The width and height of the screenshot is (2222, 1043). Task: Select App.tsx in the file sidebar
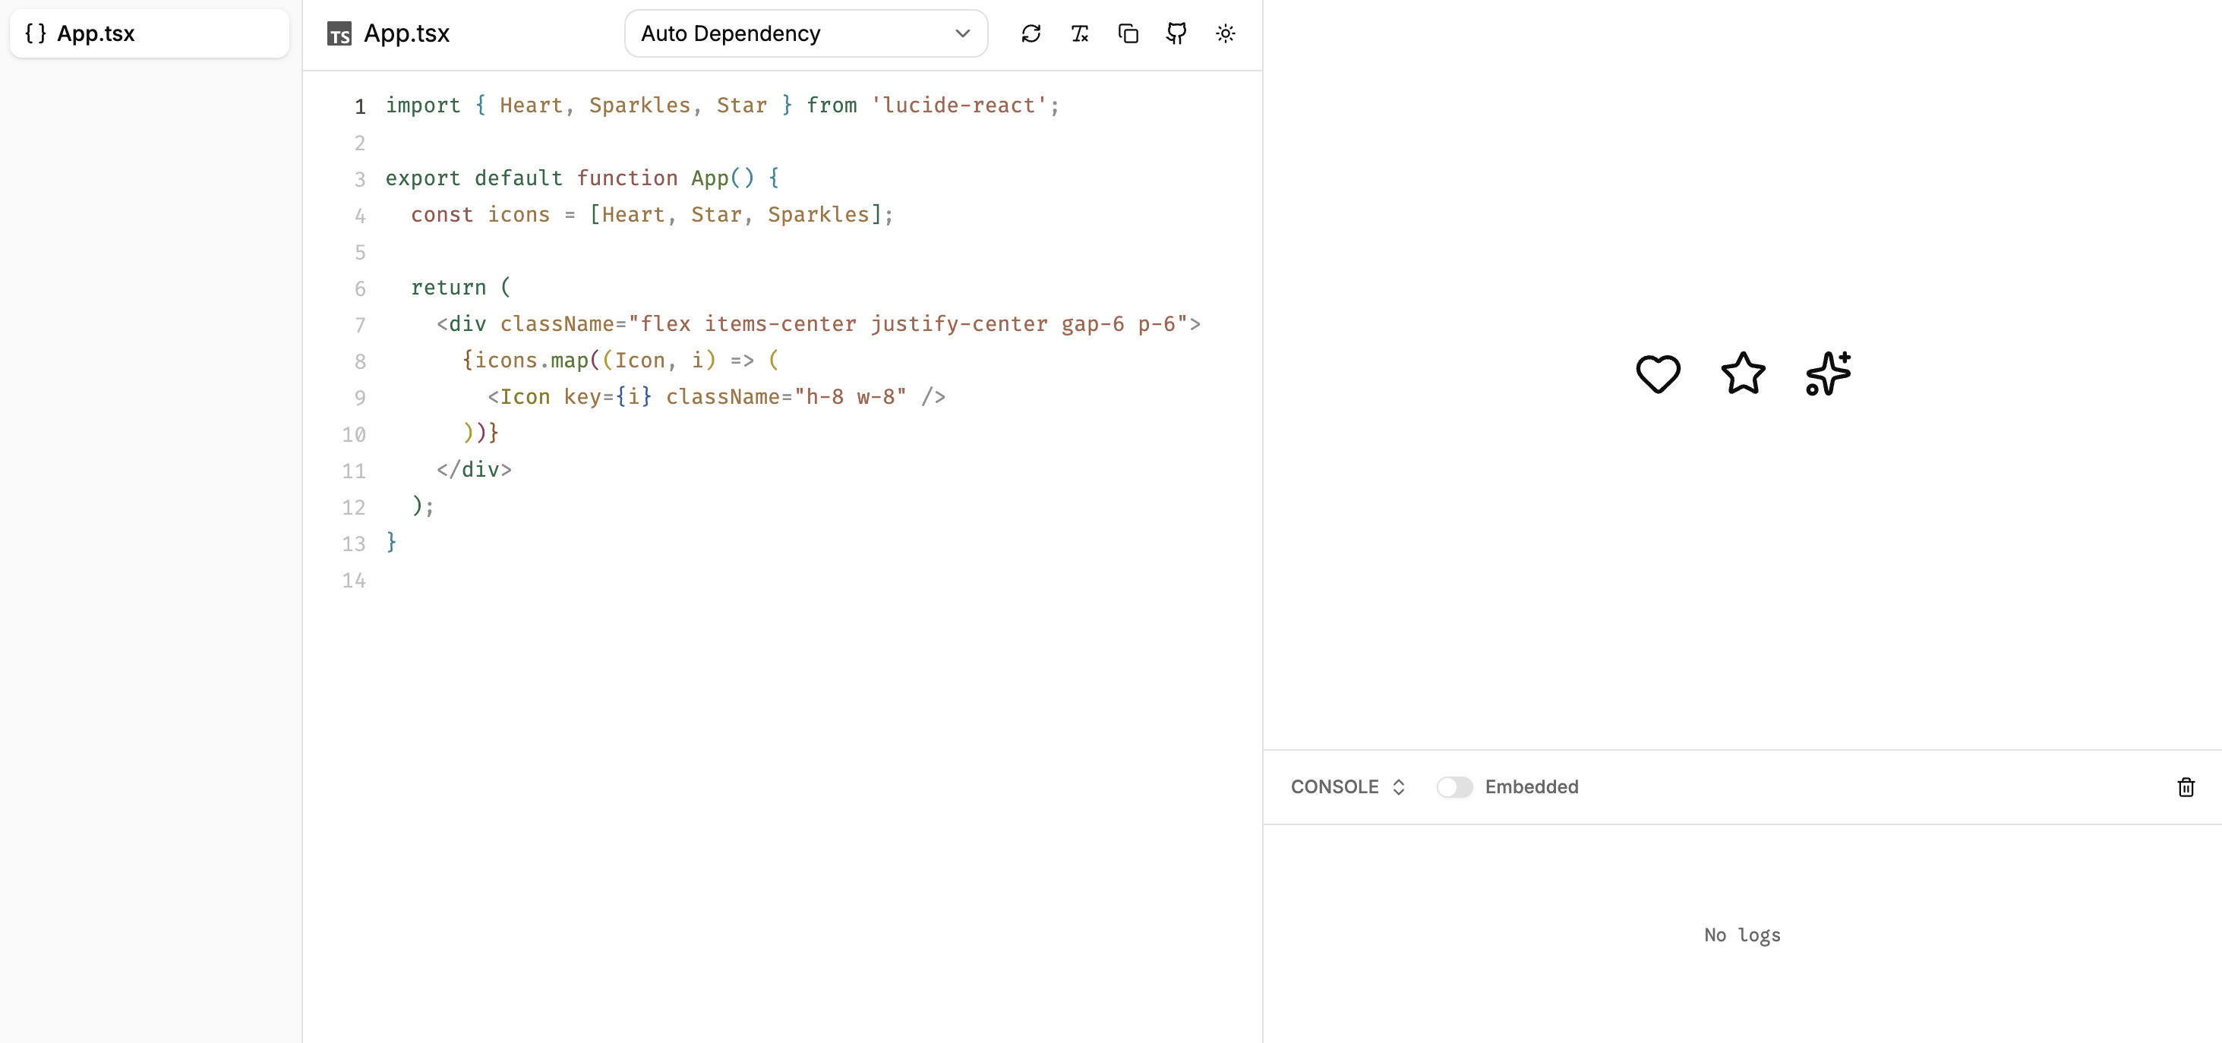click(x=95, y=33)
